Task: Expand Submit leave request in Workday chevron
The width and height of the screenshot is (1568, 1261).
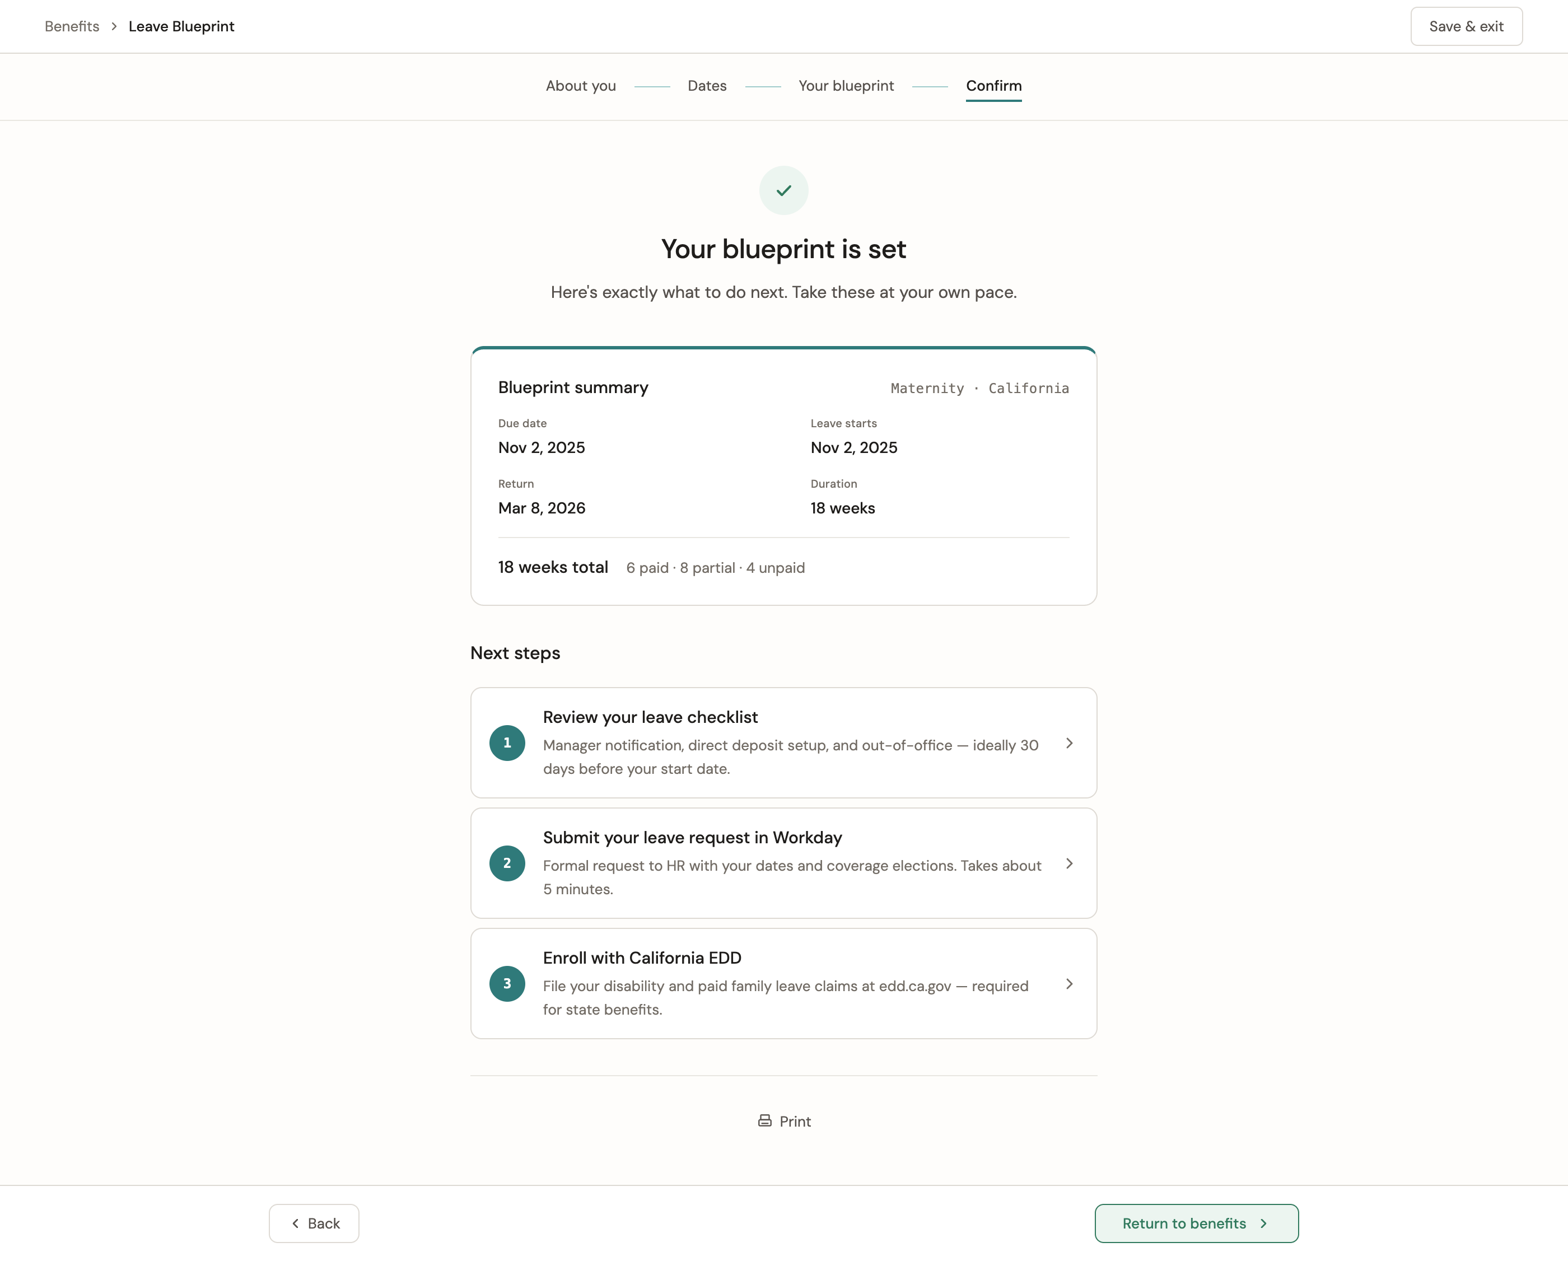Action: tap(1069, 863)
